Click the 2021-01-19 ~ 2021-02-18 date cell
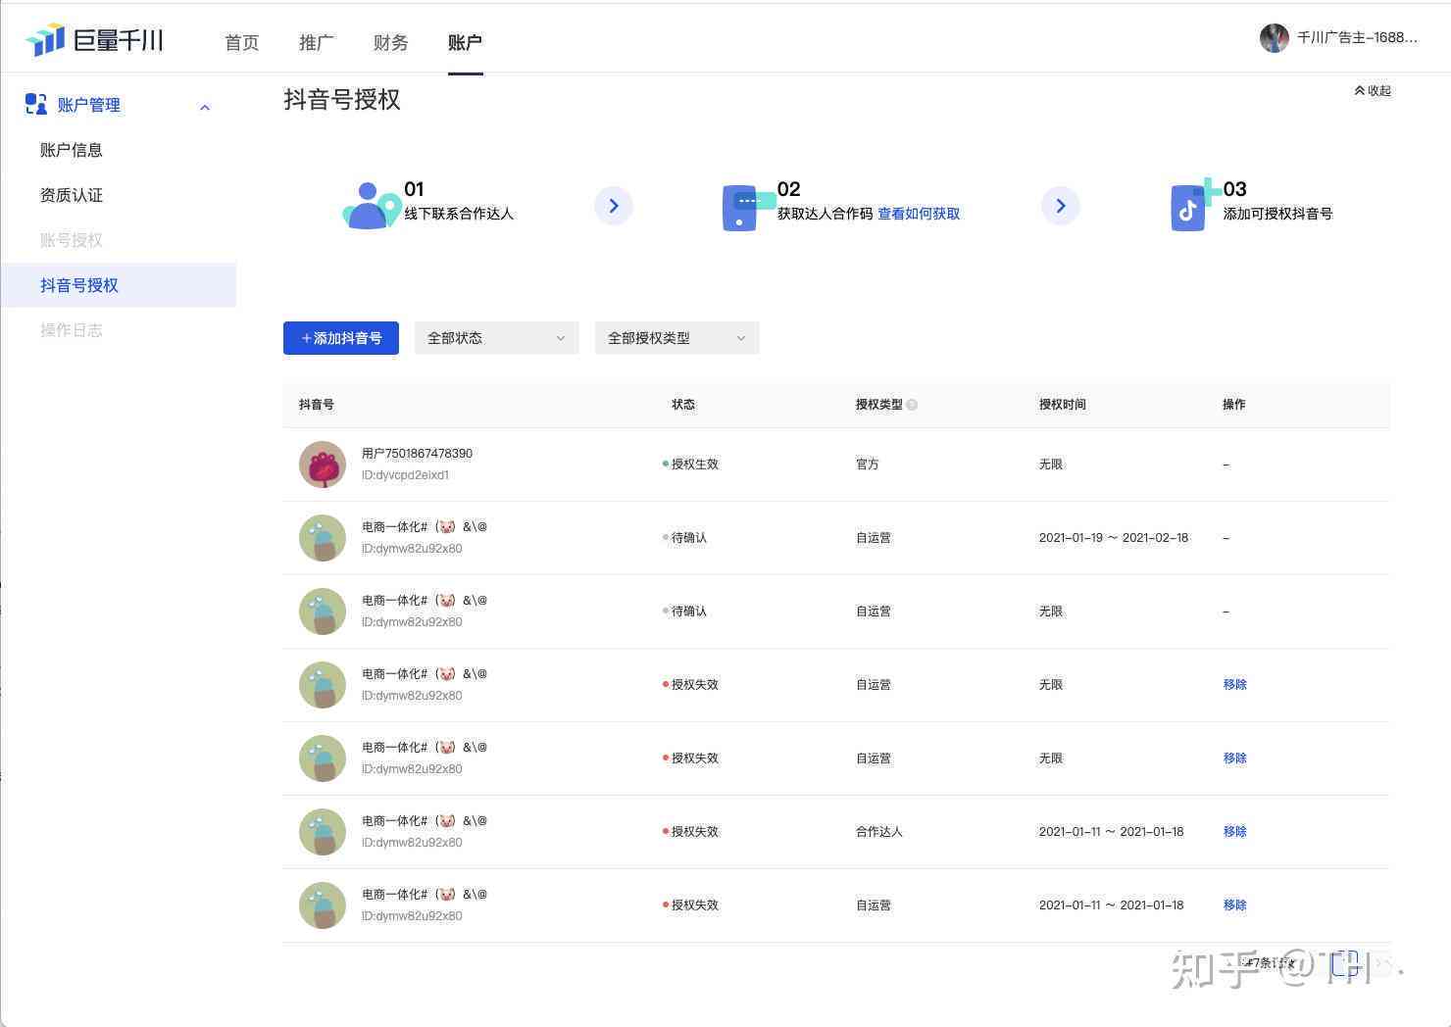1451x1027 pixels. pos(1114,538)
